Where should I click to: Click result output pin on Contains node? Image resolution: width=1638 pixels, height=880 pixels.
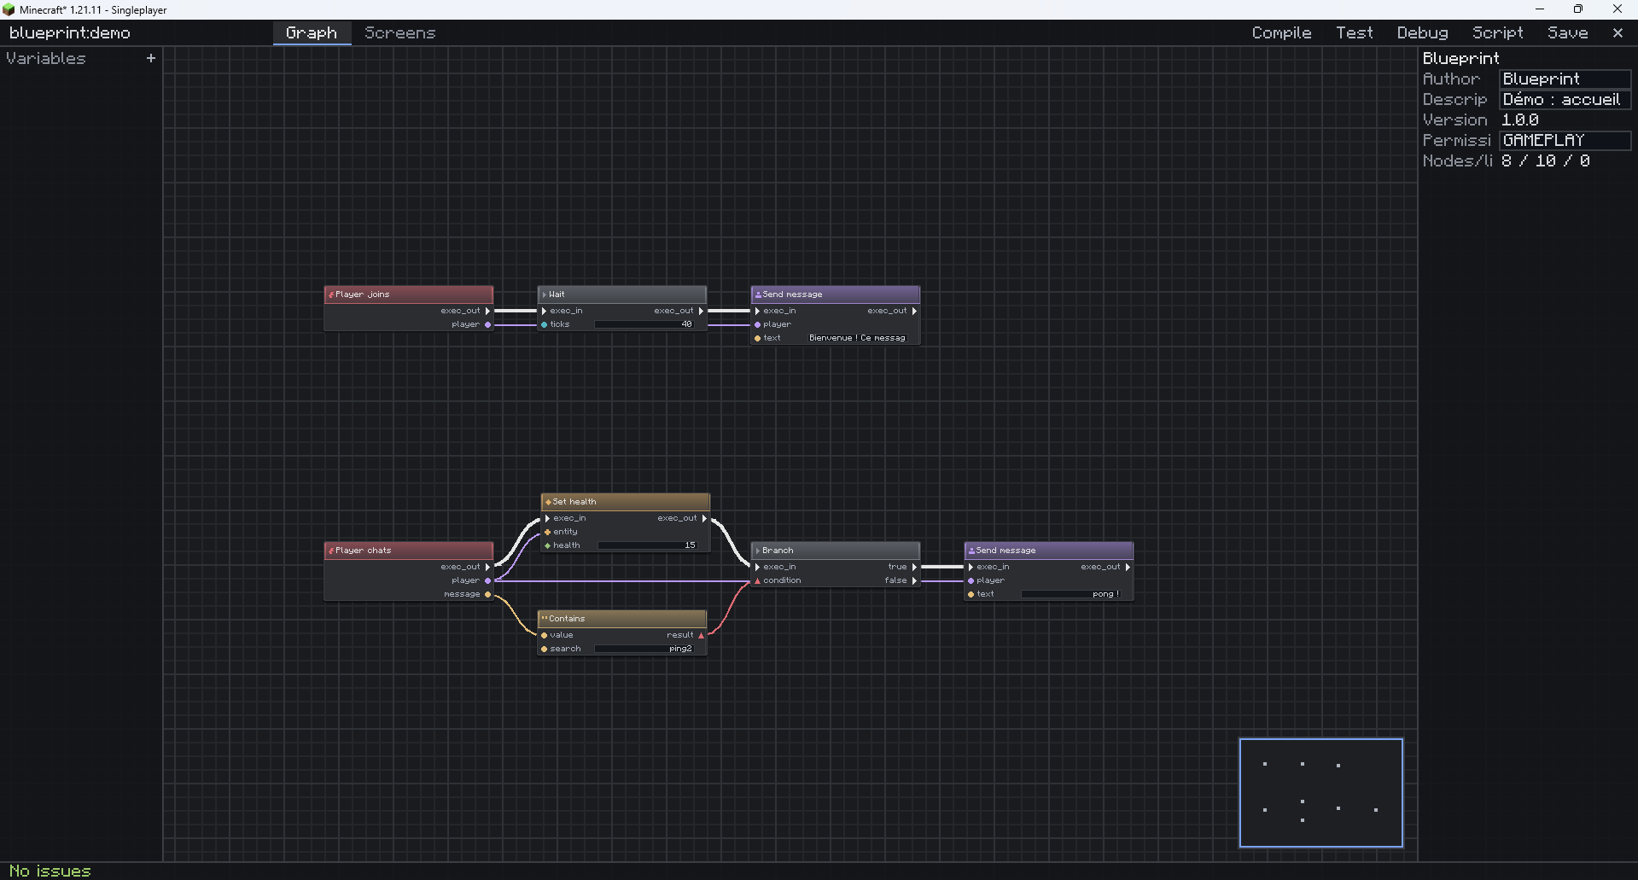[x=701, y=635]
